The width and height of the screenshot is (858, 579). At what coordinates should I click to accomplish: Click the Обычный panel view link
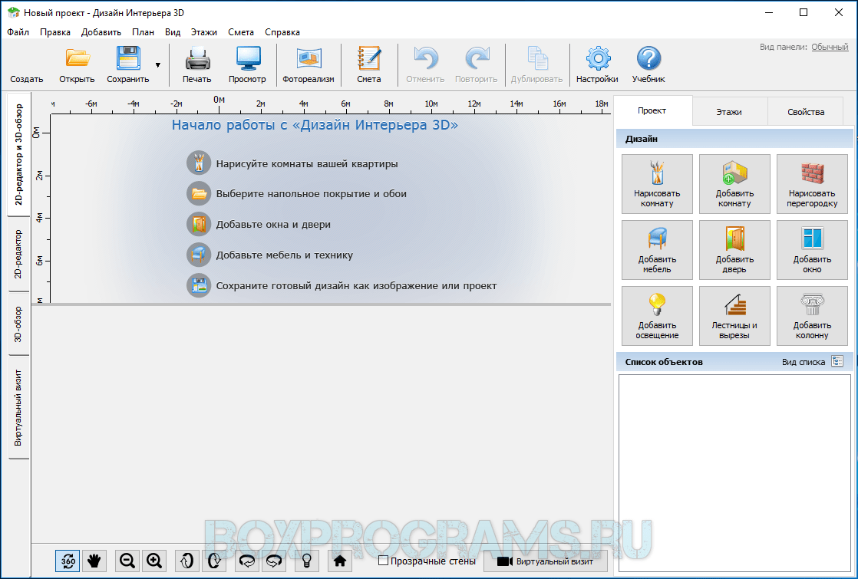point(830,47)
